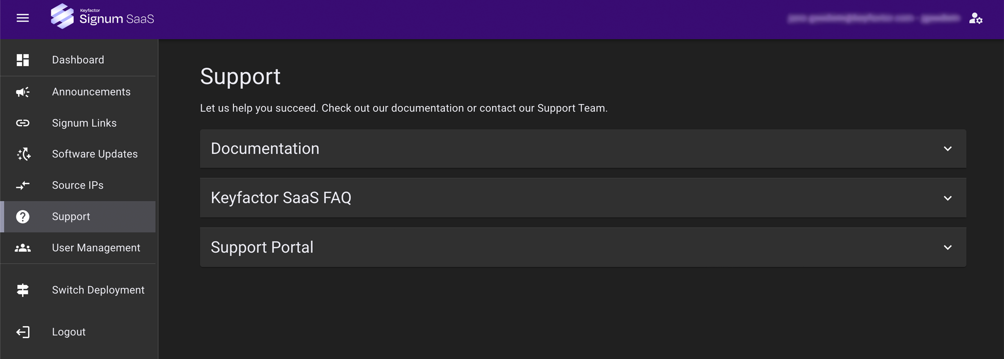Click the Dashboard grid icon
1004x359 pixels.
click(x=23, y=60)
